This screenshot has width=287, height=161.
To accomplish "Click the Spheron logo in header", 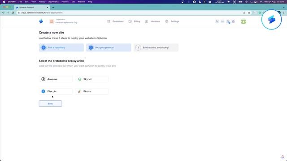I will 41,21.
